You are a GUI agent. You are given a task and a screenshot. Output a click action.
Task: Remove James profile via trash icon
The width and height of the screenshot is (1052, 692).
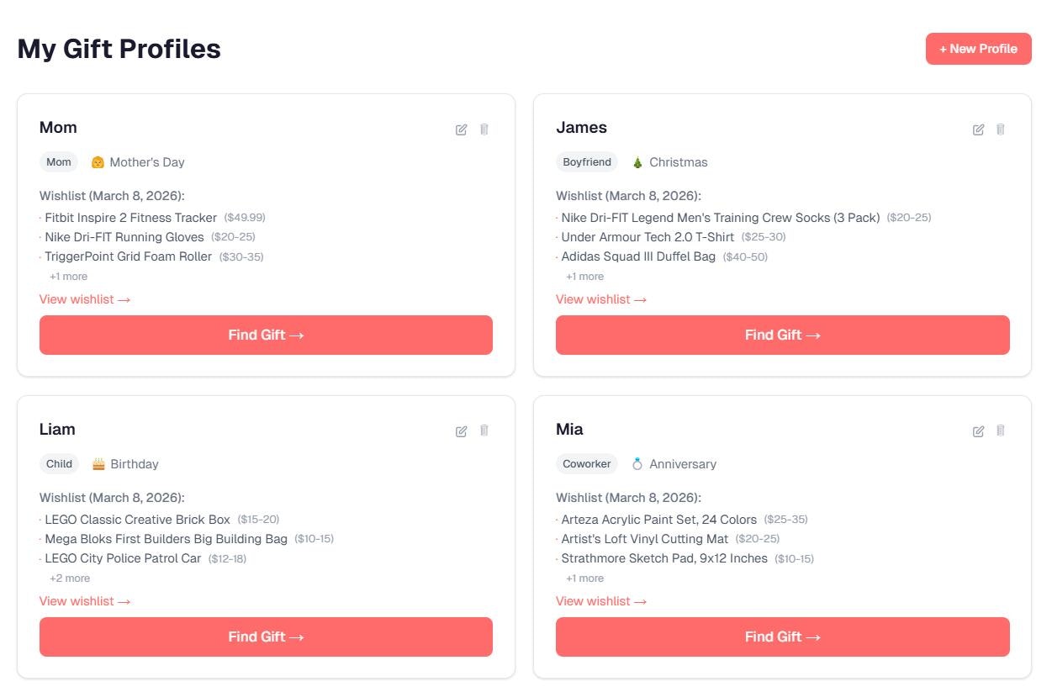click(1001, 129)
